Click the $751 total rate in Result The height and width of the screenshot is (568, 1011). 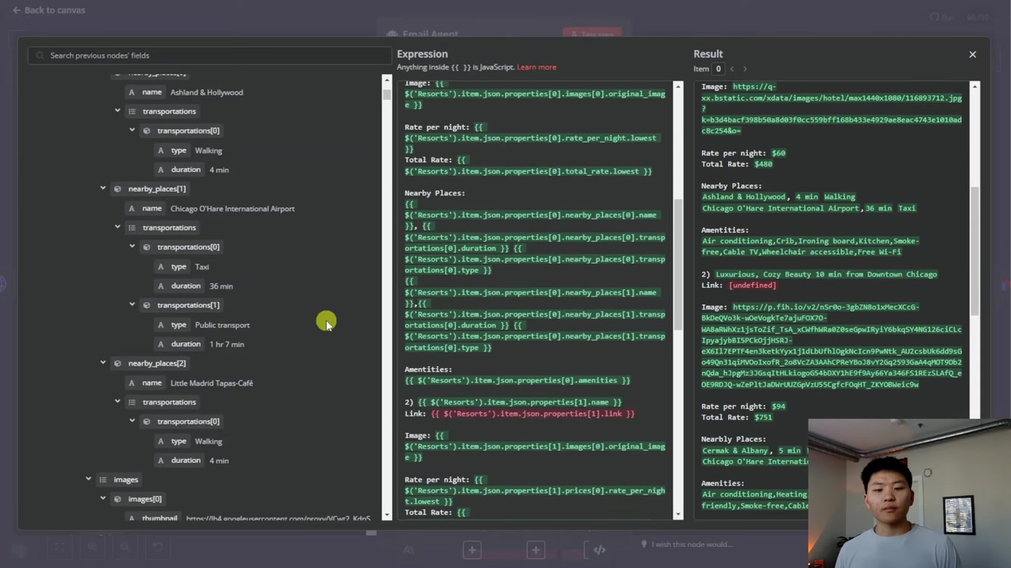click(x=764, y=418)
